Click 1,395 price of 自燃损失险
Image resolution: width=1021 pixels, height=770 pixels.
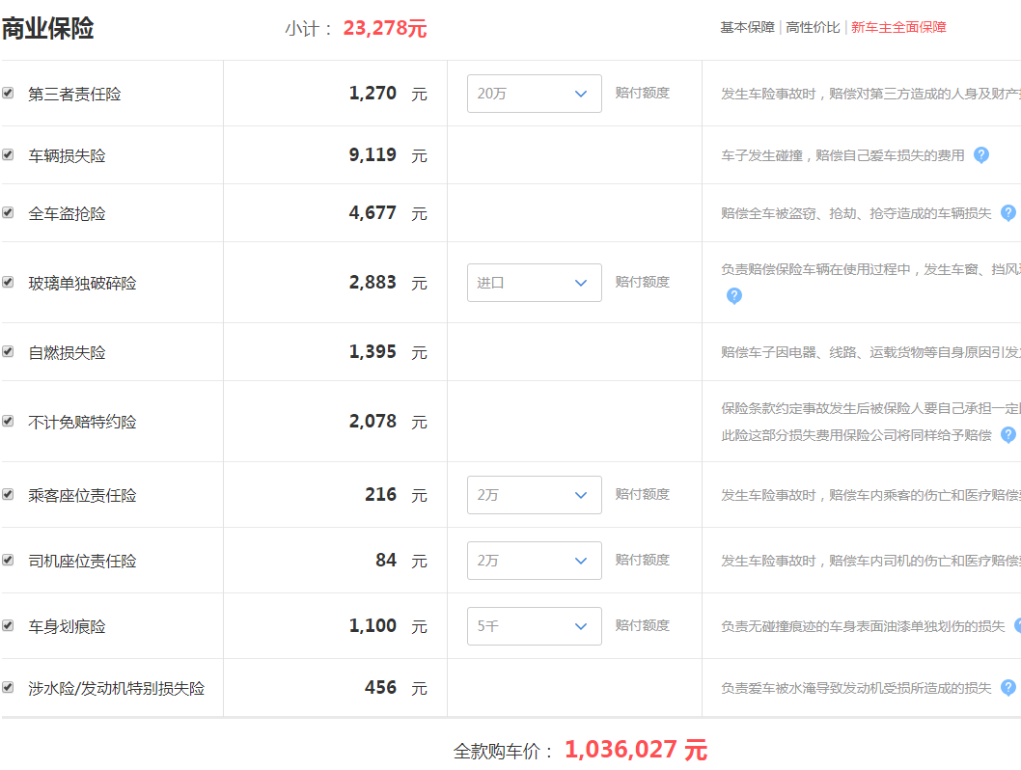(x=373, y=352)
